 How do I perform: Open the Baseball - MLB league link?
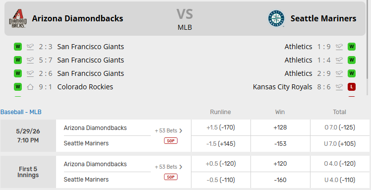pyautogui.click(x=21, y=112)
